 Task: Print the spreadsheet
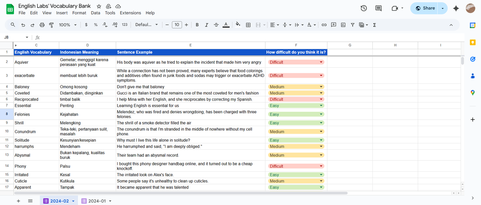coord(42,25)
